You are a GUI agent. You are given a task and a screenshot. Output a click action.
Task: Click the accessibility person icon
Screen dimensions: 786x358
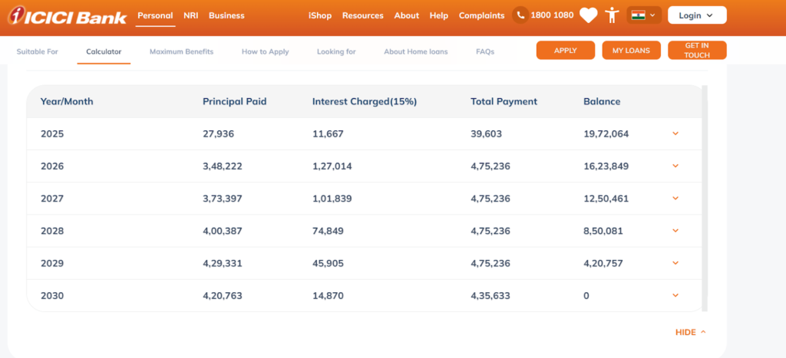coord(611,15)
